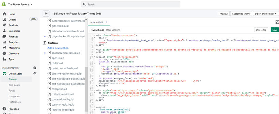Open apps.liquid file
279x114 pixels.
pyautogui.click(x=56, y=58)
